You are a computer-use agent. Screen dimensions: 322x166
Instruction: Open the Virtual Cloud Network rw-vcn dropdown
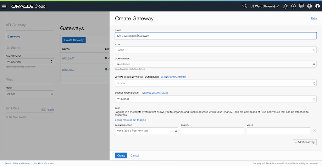pos(216,83)
